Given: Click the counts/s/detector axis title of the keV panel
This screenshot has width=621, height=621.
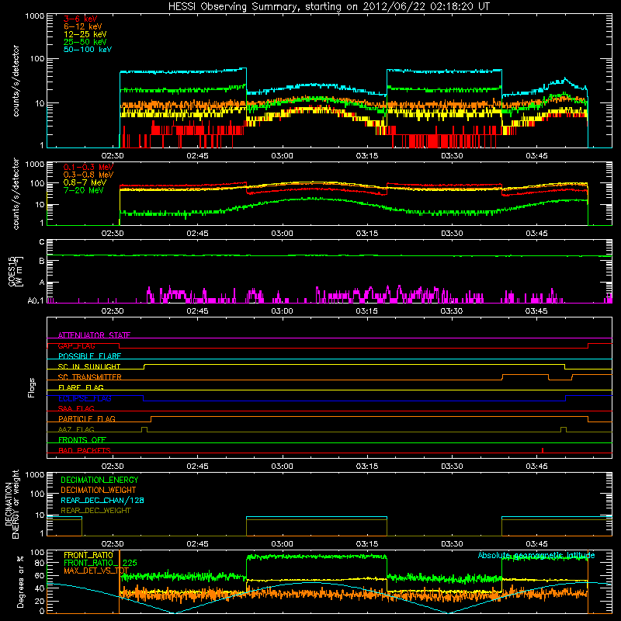Looking at the screenshot, I should (x=16, y=81).
